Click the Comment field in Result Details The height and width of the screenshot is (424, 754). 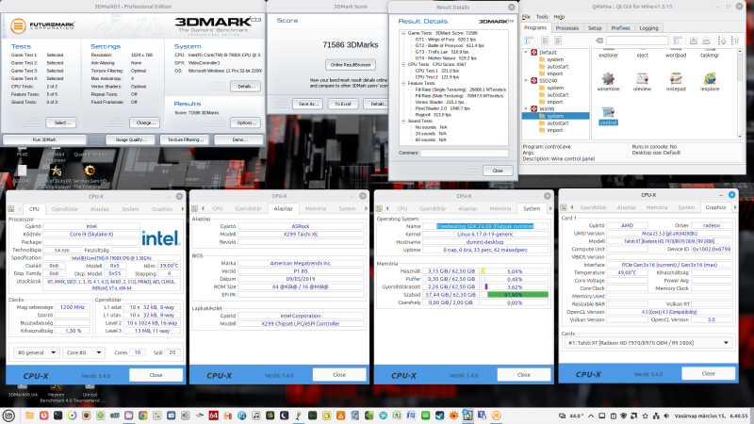coord(464,153)
